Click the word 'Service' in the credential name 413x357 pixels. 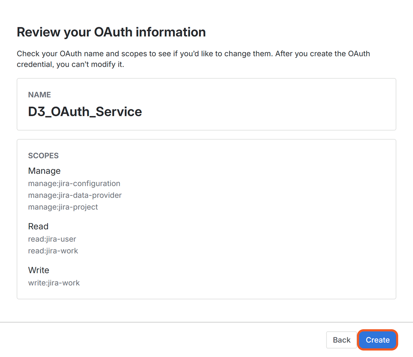119,112
